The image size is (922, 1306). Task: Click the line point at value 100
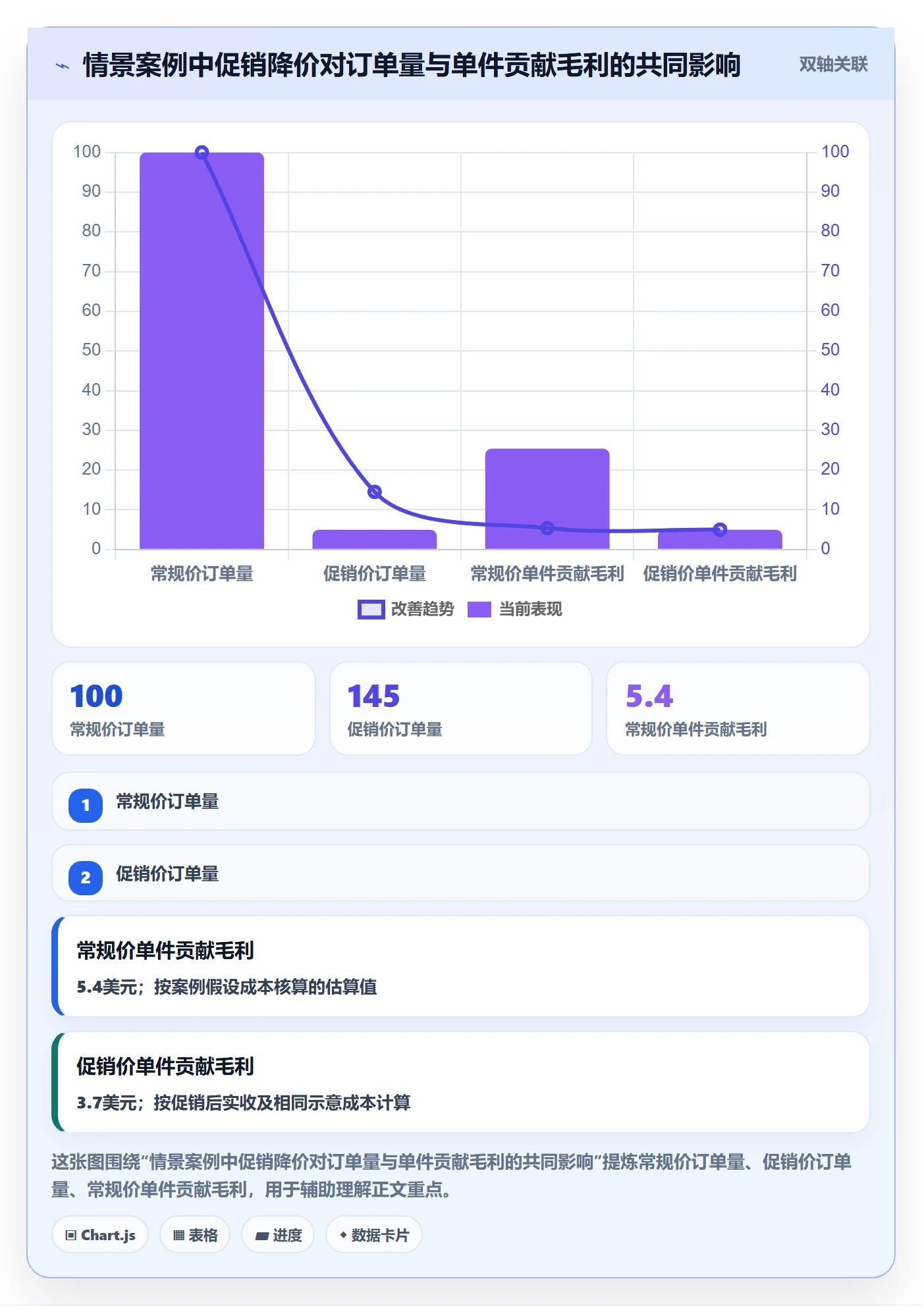(x=202, y=153)
